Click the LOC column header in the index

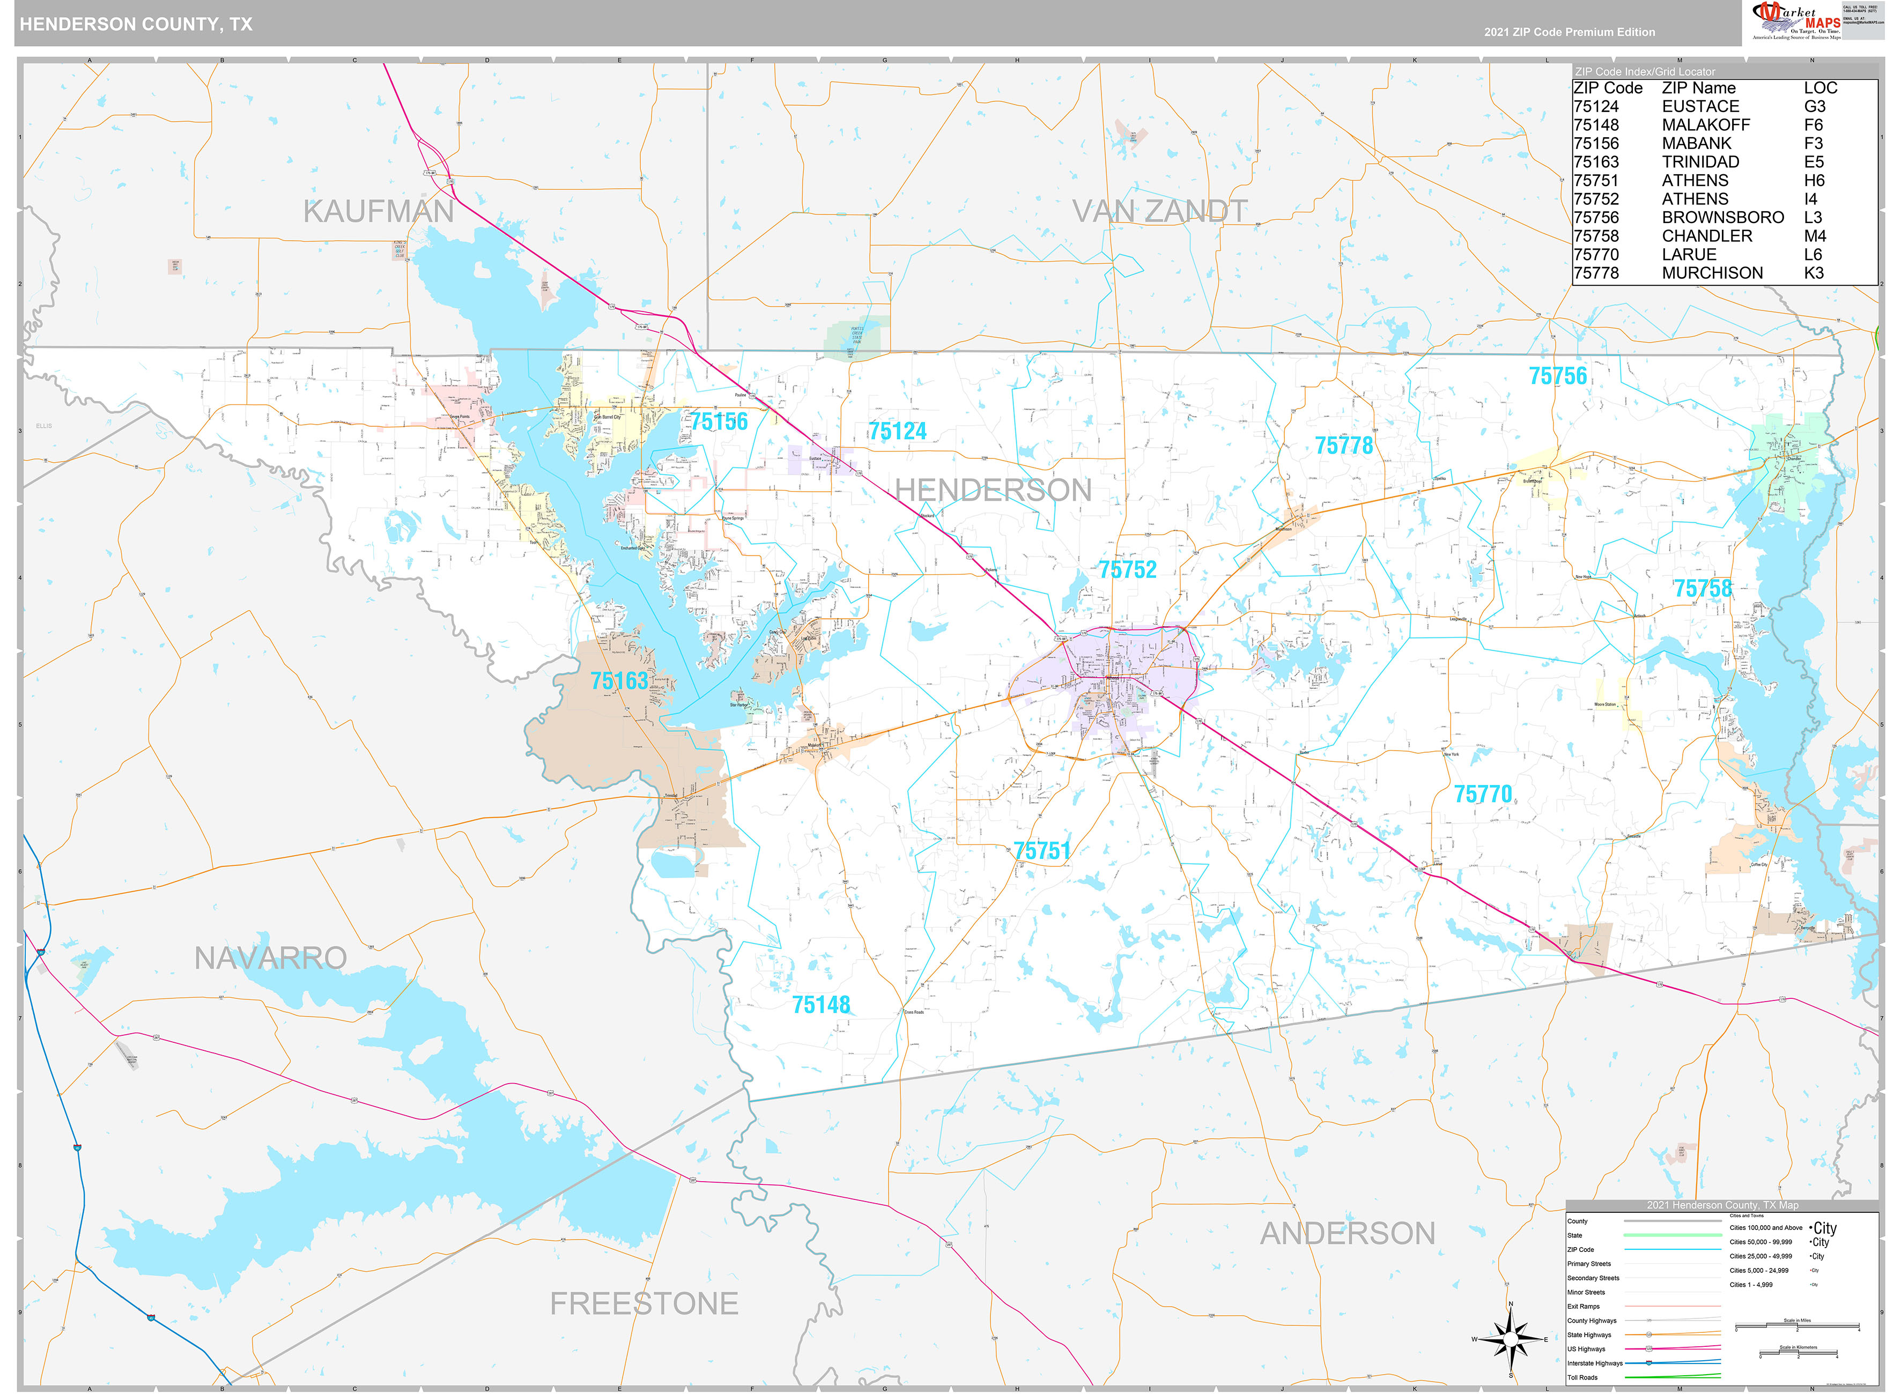point(1820,88)
